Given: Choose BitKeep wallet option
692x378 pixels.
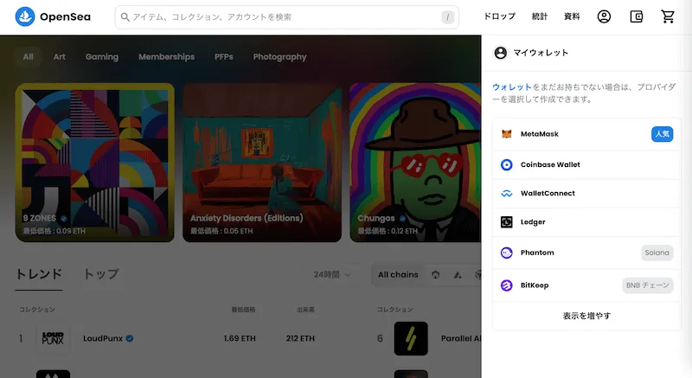Looking at the screenshot, I should (587, 285).
